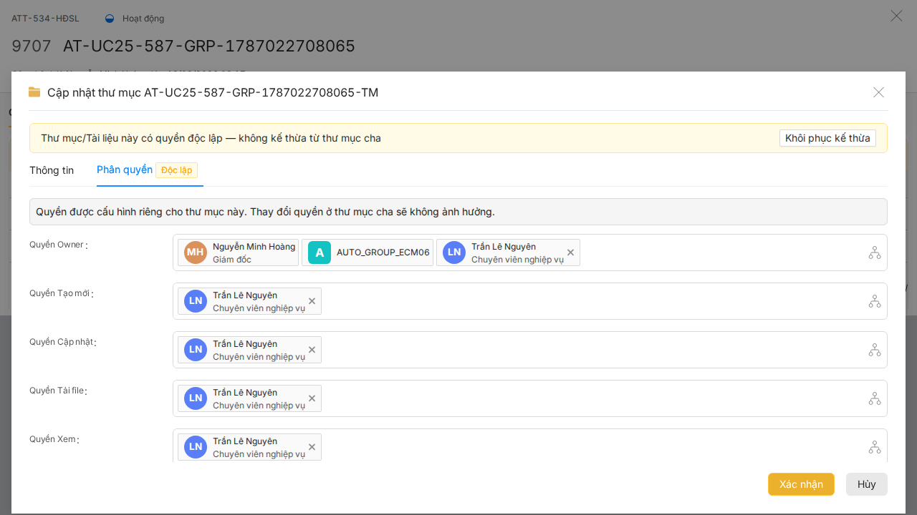The width and height of the screenshot is (917, 515).
Task: Close the Cập nhật thư mục dialog
Action: coord(879,92)
